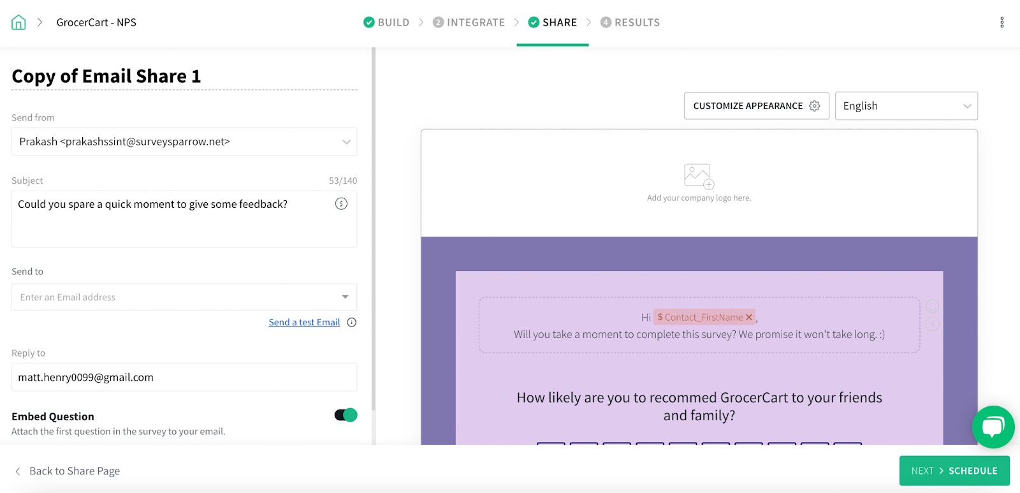Toggle the Embed Question switch
Viewport: 1020px width, 493px height.
pos(346,415)
